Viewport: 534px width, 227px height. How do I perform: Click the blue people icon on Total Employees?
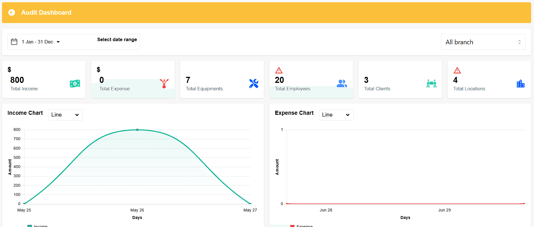click(342, 83)
